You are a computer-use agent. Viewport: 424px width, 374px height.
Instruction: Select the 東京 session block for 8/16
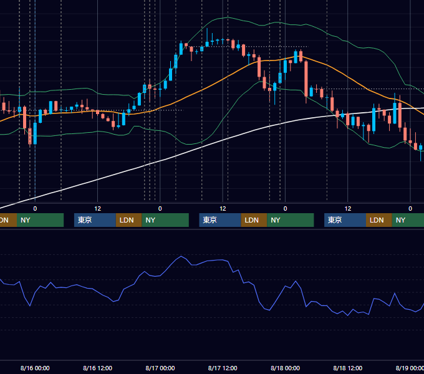tap(95, 220)
